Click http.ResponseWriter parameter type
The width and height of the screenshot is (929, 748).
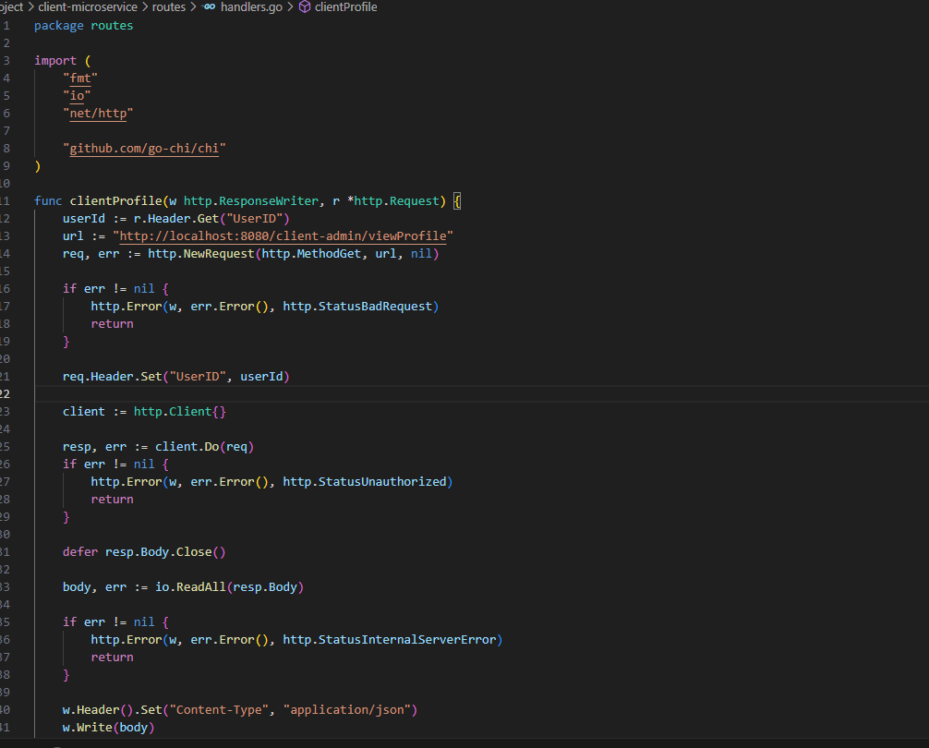250,201
